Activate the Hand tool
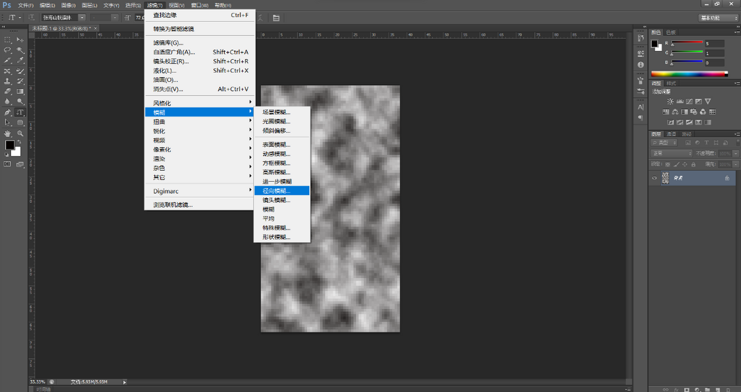Image resolution: width=741 pixels, height=392 pixels. [7, 133]
